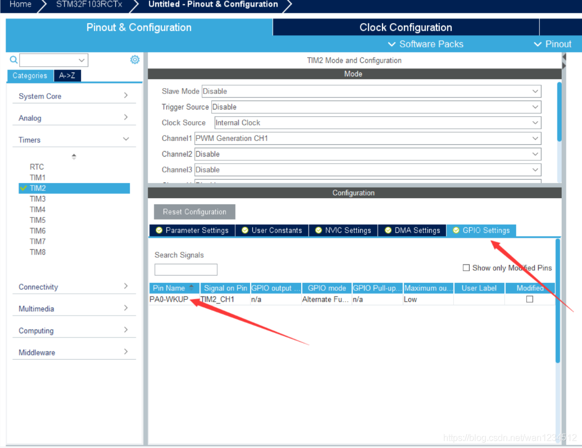The image size is (582, 448).
Task: Click the search magnifier icon
Action: [x=13, y=60]
